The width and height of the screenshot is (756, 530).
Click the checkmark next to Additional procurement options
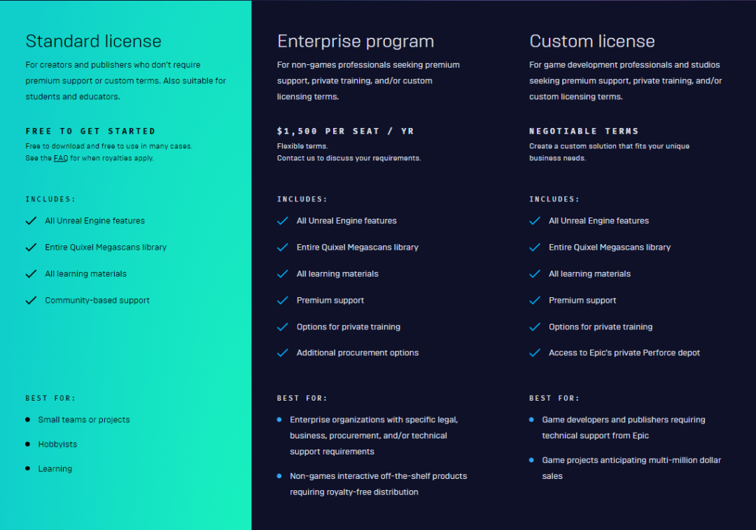point(283,353)
